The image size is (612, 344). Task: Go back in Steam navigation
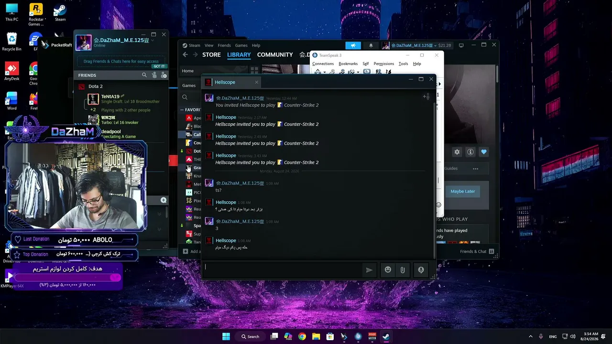(x=186, y=55)
